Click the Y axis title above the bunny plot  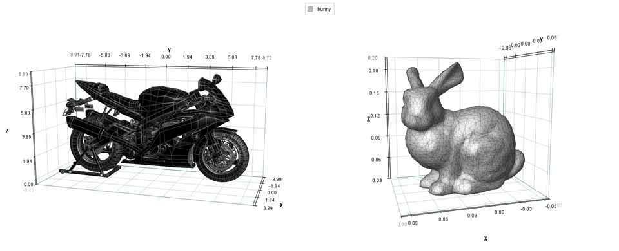541,39
